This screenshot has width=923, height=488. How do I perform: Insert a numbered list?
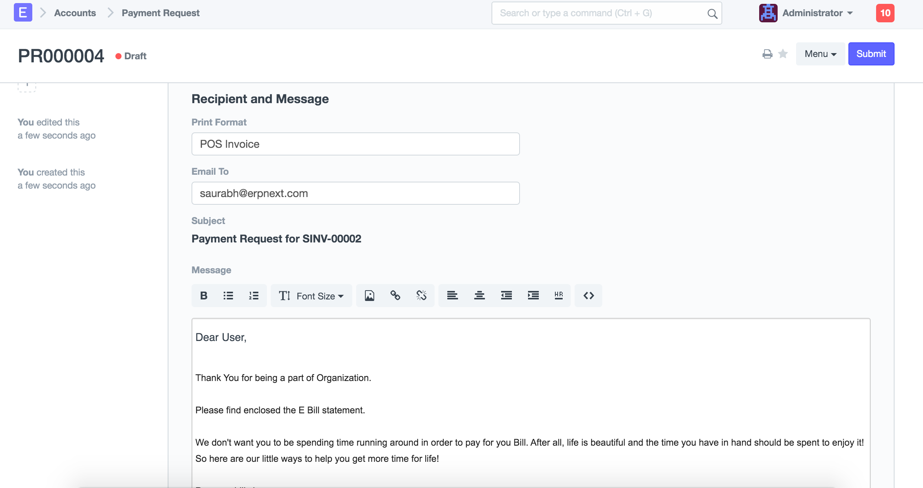tap(253, 296)
